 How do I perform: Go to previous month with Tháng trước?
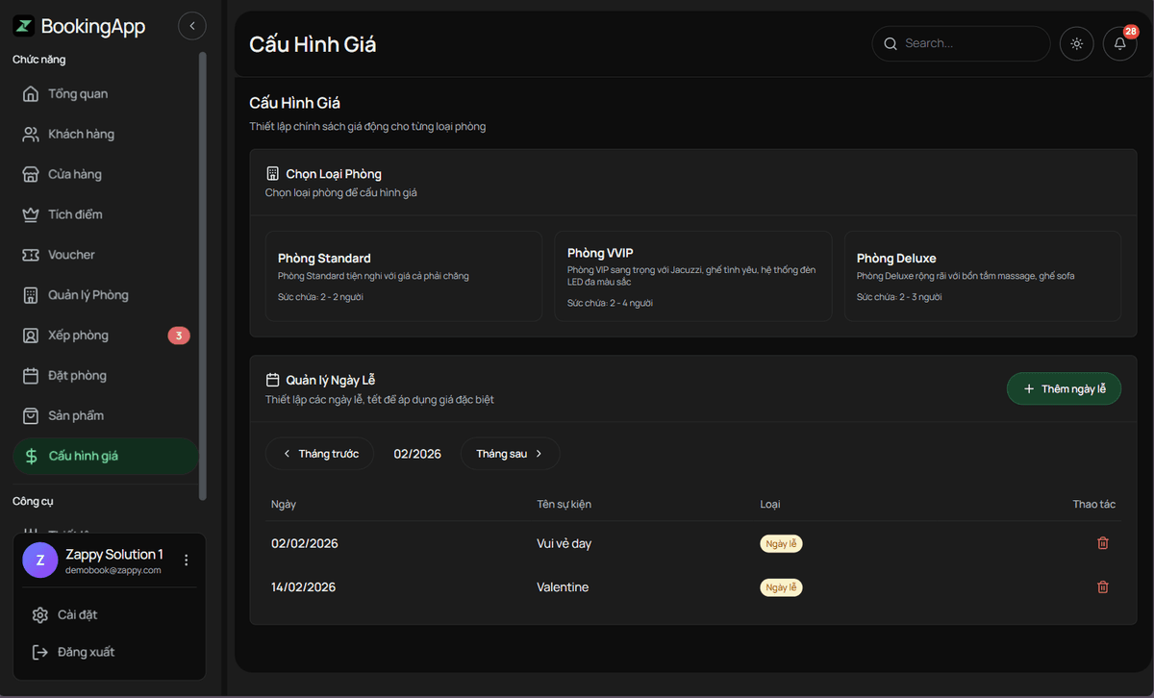(x=319, y=454)
